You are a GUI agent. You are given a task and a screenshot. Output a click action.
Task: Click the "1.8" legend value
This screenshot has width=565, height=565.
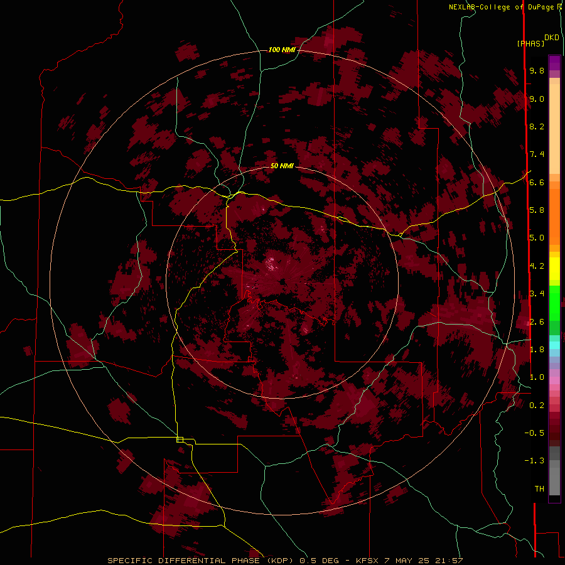click(537, 350)
